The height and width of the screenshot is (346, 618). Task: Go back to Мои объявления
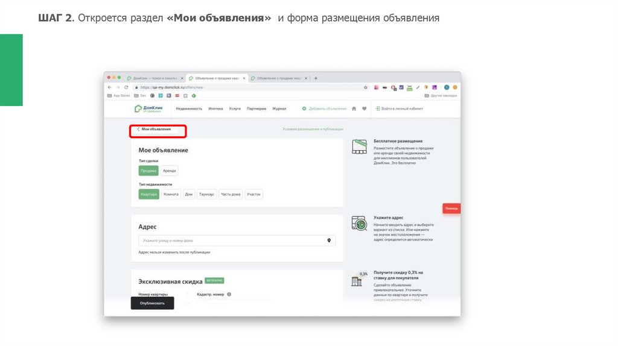pos(154,129)
